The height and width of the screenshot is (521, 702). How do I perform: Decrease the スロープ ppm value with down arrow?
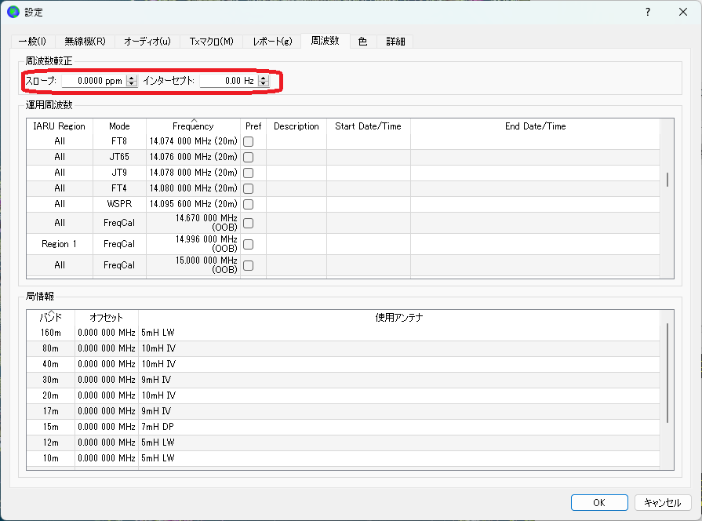tap(132, 83)
